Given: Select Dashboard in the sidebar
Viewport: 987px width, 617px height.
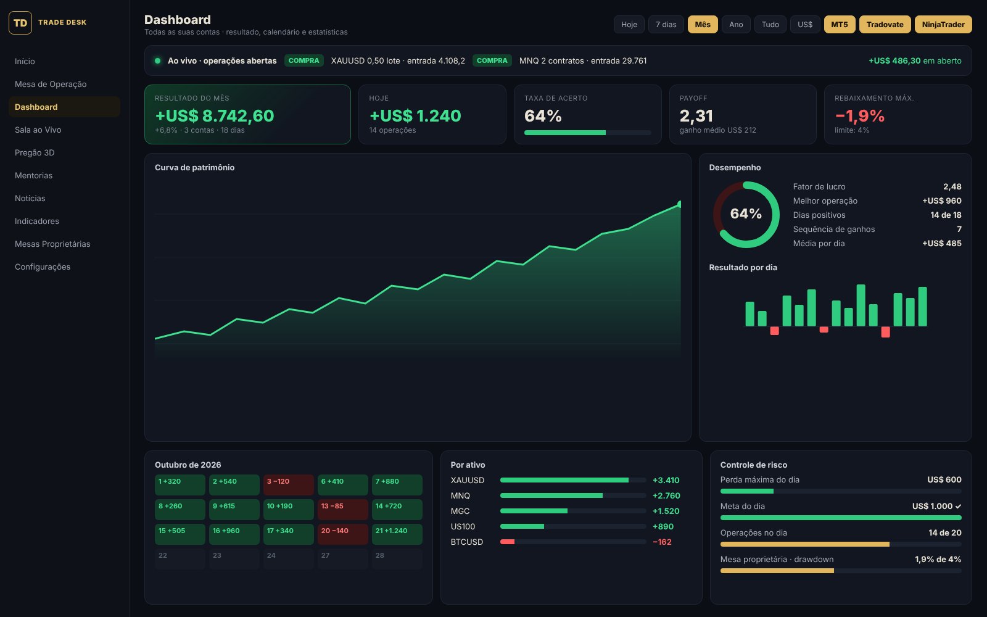Looking at the screenshot, I should (64, 107).
